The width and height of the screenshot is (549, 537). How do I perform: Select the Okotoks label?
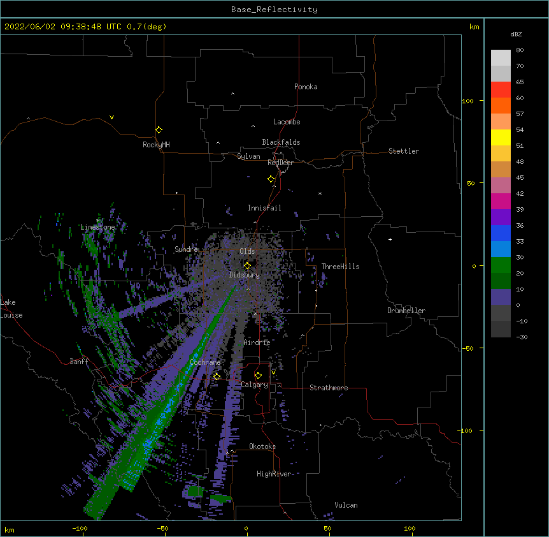coord(262,446)
